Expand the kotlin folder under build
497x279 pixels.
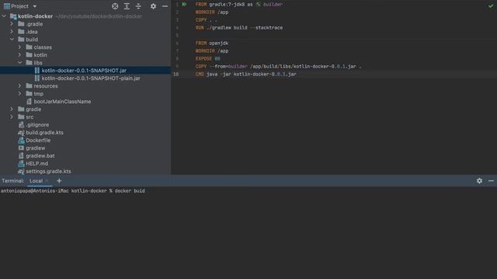[x=19, y=55]
